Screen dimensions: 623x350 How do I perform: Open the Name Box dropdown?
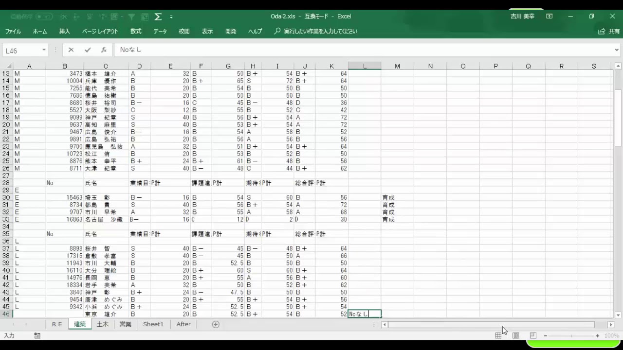[x=44, y=50]
